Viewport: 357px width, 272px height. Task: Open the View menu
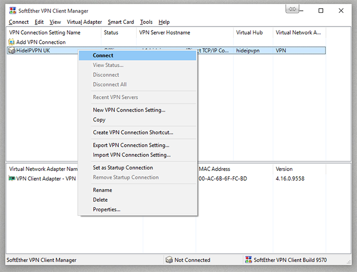tap(55, 22)
